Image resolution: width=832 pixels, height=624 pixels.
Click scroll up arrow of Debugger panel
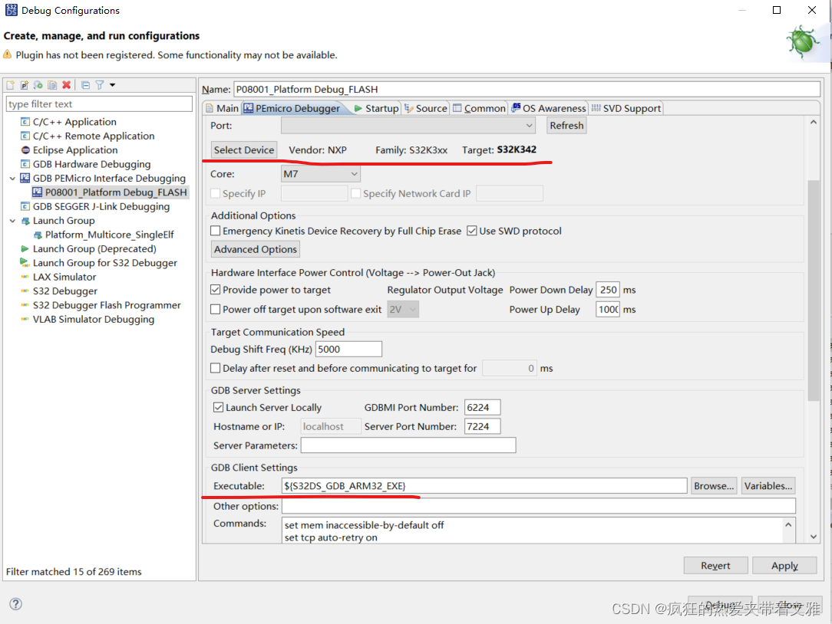tap(814, 122)
